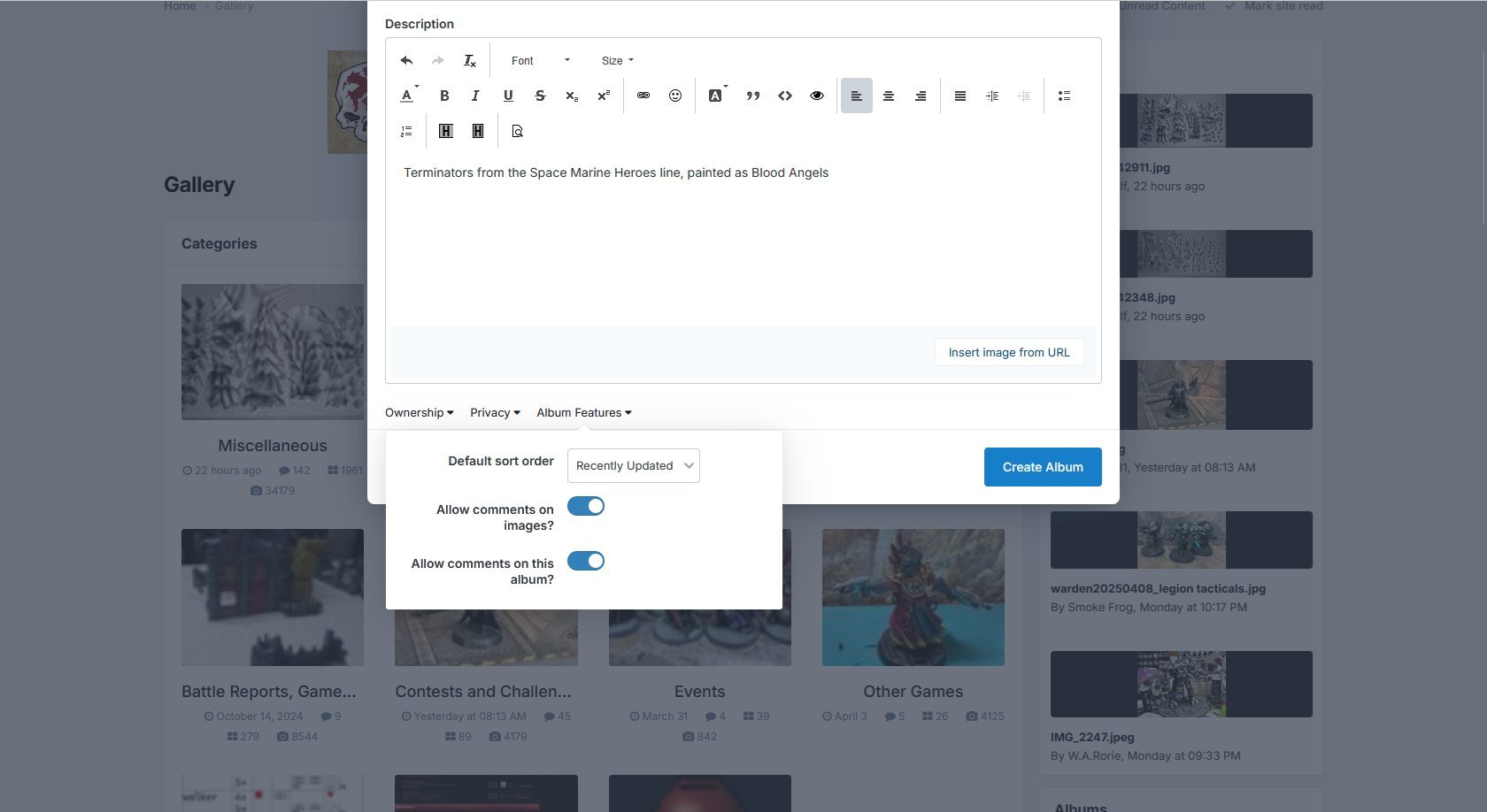Open the Size dropdown
The image size is (1487, 812).
pos(617,61)
